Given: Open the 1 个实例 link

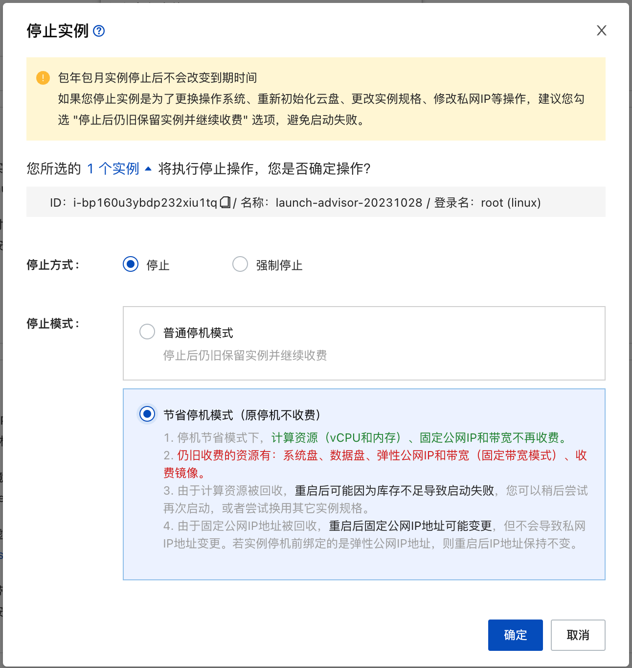Looking at the screenshot, I should [x=113, y=168].
